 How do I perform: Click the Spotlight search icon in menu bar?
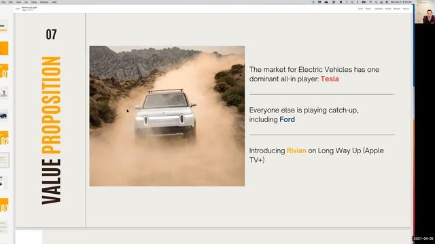[x=376, y=2]
